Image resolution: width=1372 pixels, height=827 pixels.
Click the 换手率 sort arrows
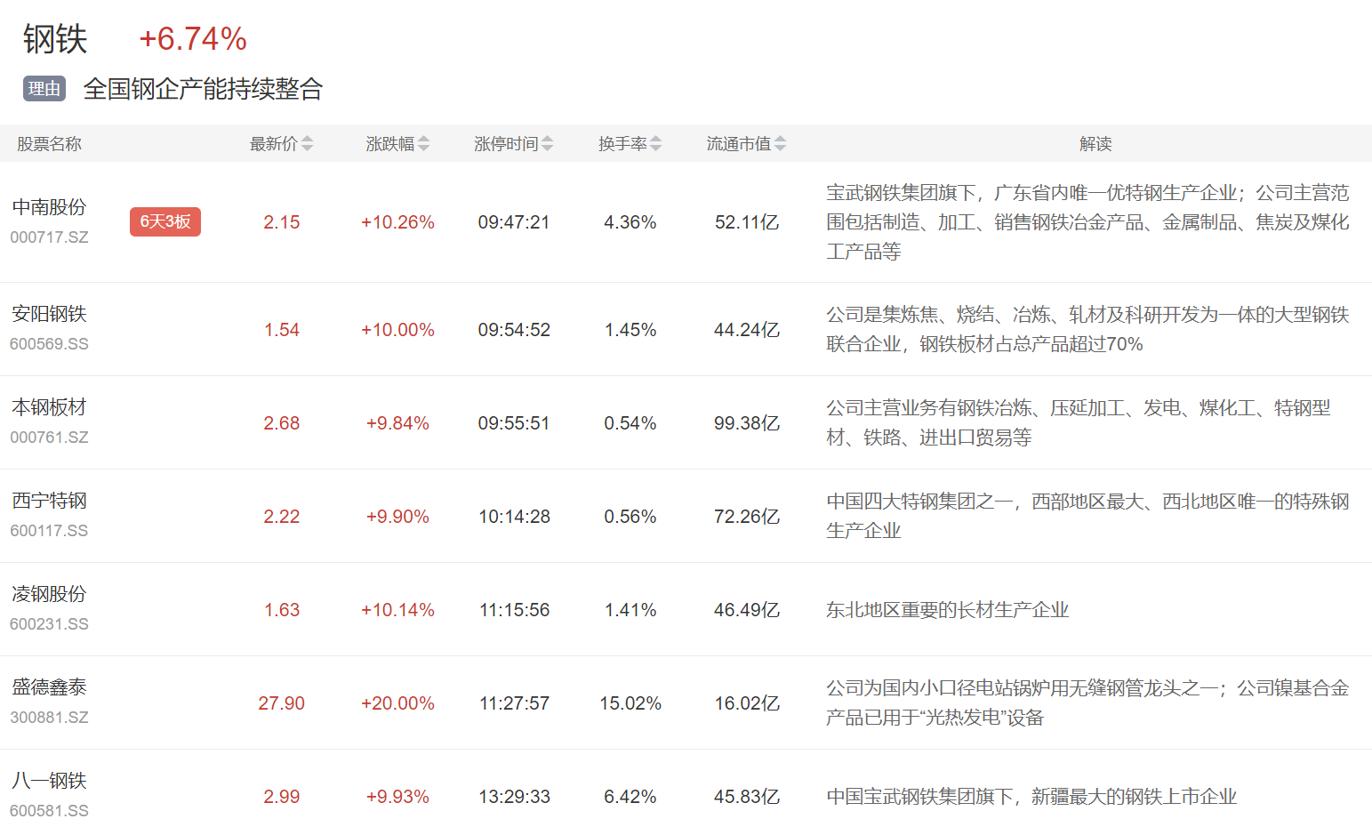tap(655, 144)
